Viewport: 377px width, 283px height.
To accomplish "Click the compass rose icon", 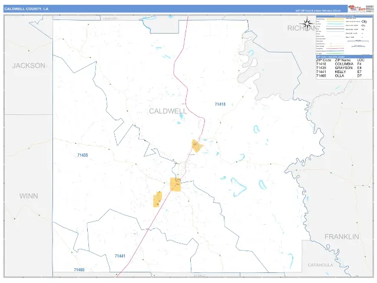I will coord(307,24).
